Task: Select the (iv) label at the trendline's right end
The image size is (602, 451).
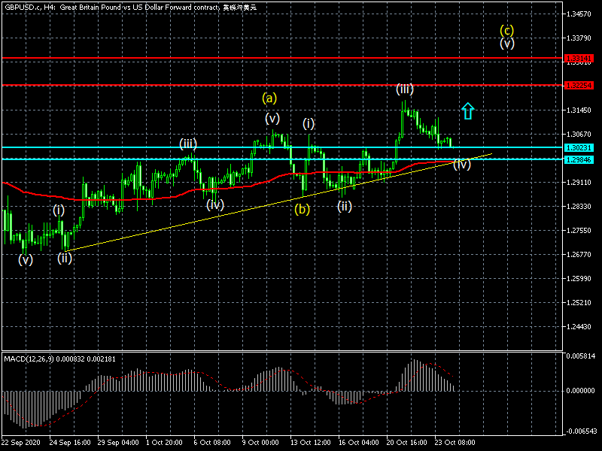Action: tap(461, 164)
